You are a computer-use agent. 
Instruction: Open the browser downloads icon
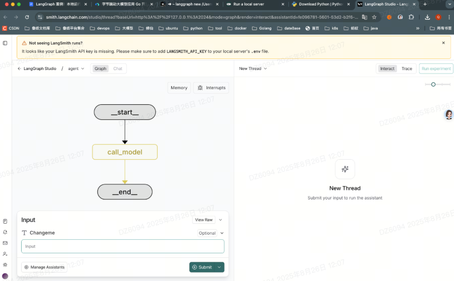pos(427,17)
